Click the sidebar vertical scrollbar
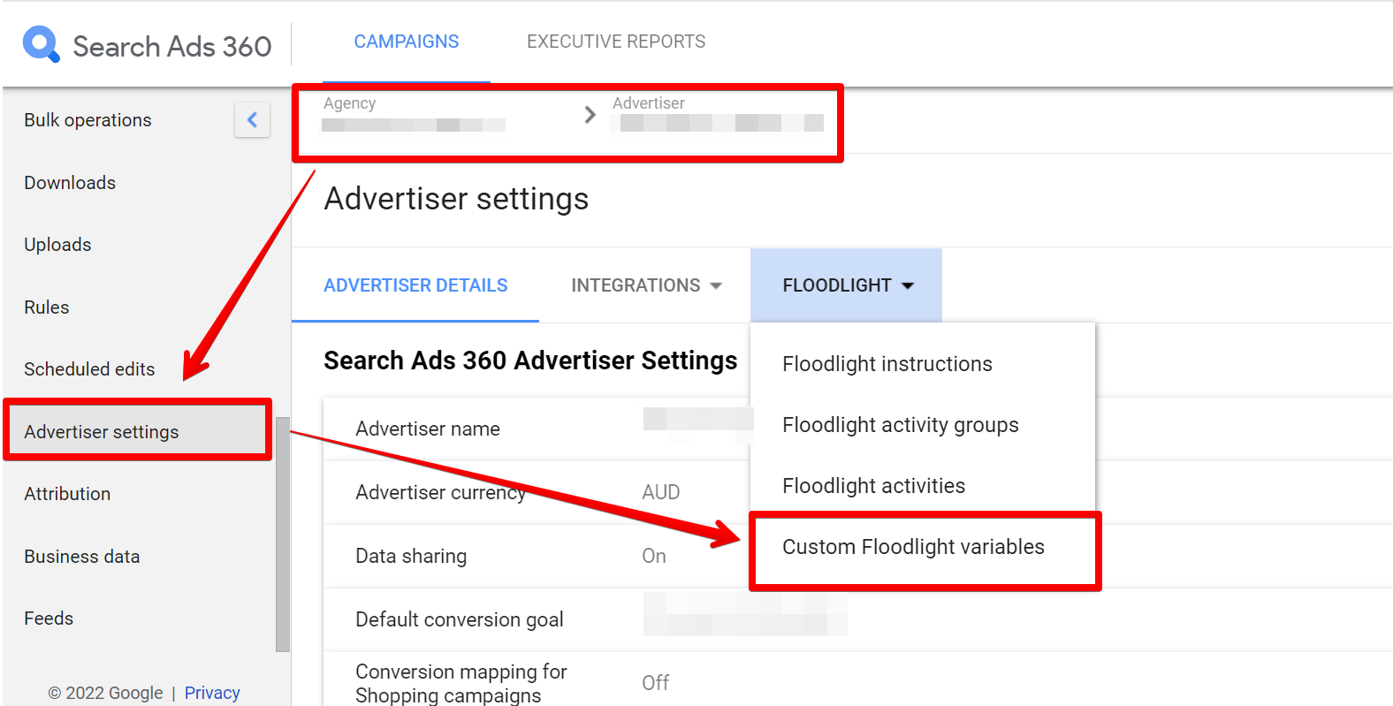Viewport: 1393px width, 706px height. [x=283, y=534]
